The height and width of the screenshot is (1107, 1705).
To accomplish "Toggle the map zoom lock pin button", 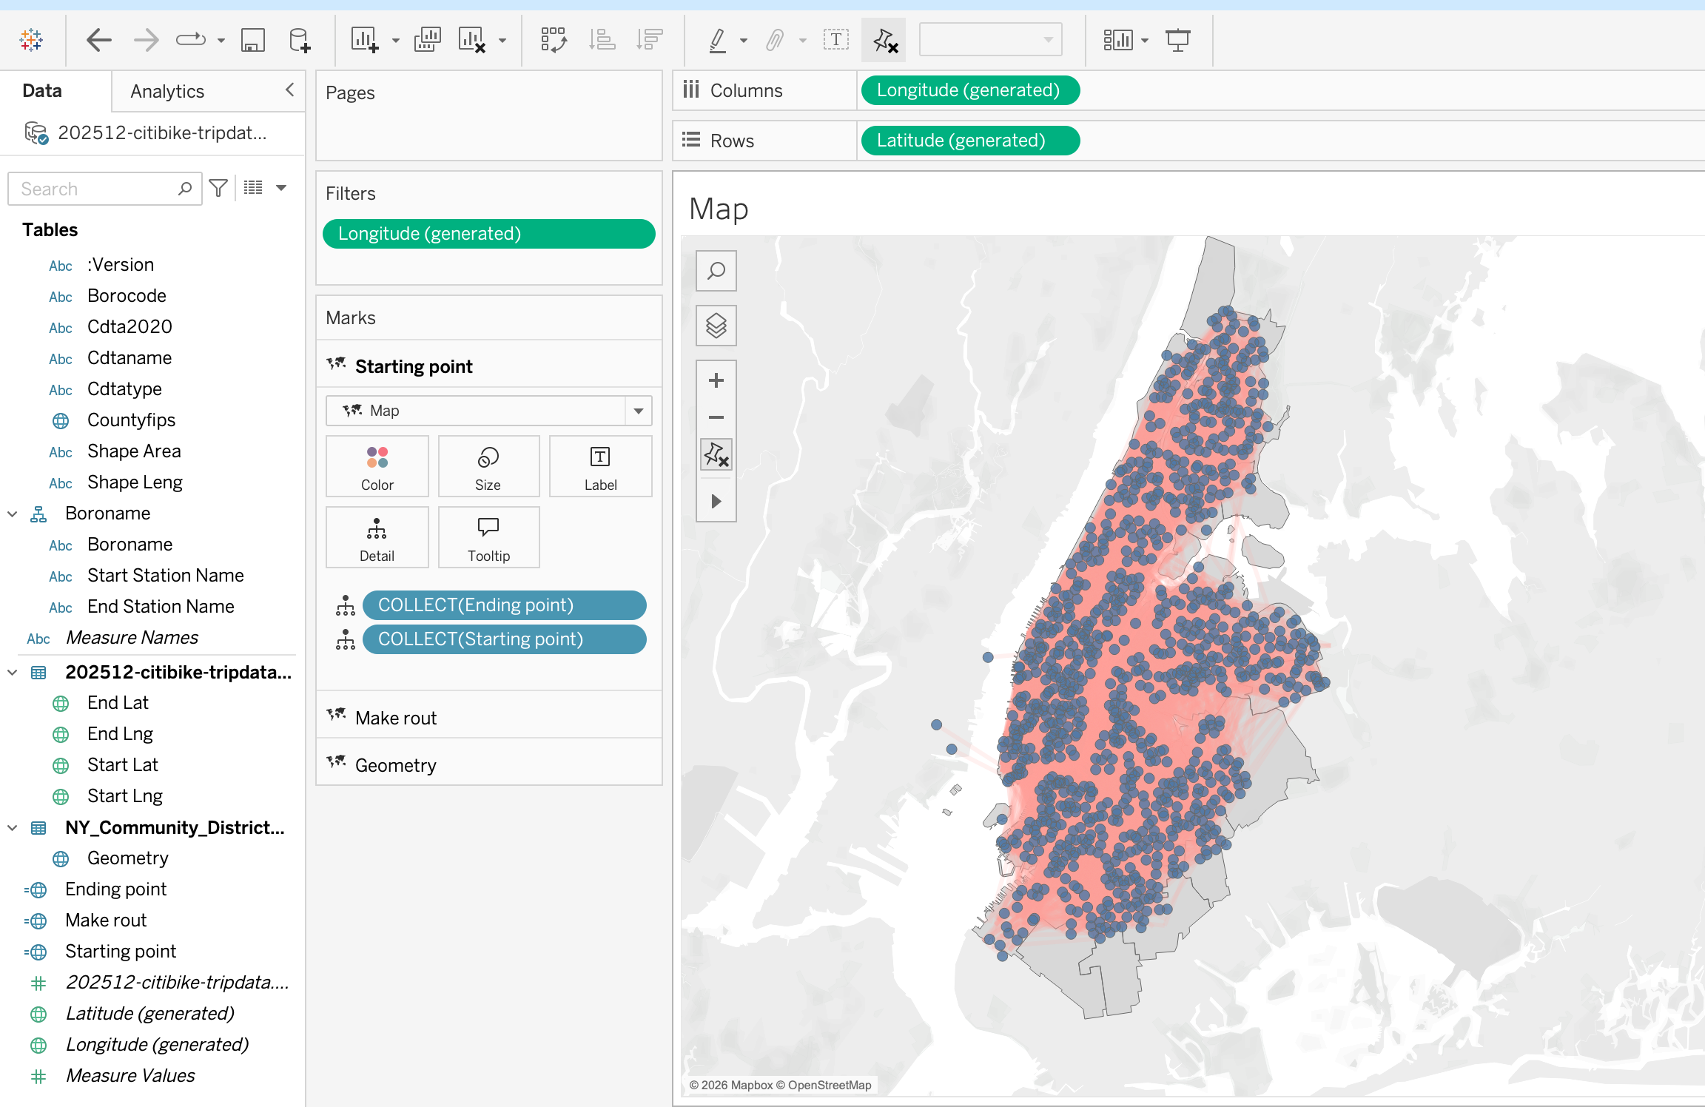I will click(716, 454).
